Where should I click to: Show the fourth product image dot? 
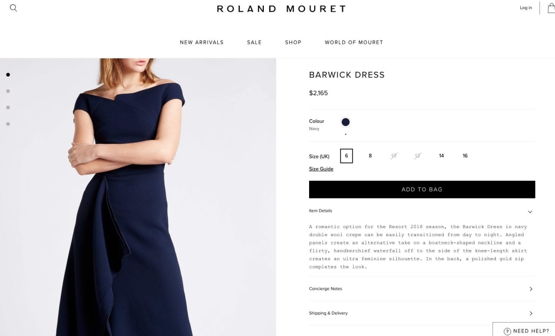click(8, 124)
